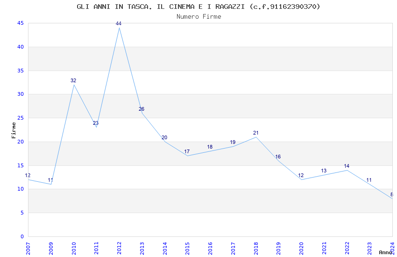The image size is (397, 257).
Task: Click the year label 2015 on the Anno axis
Action: click(188, 249)
